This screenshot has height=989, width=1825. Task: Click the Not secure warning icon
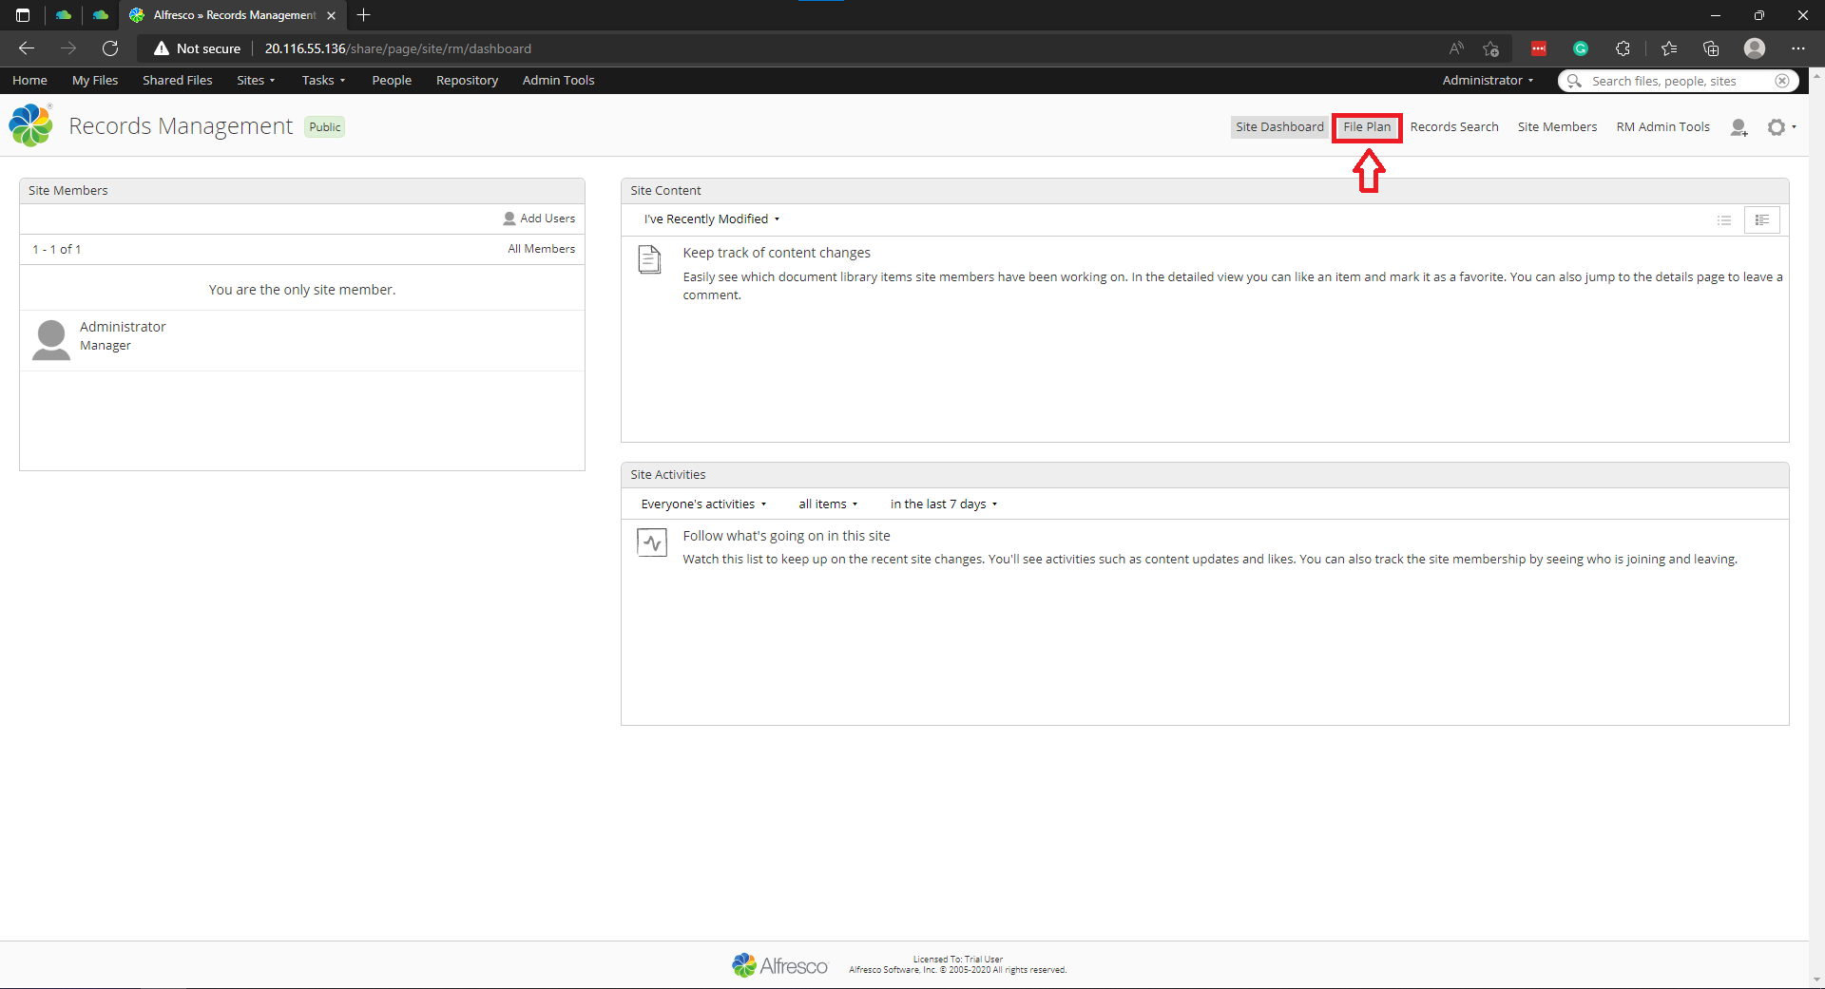coord(162,48)
